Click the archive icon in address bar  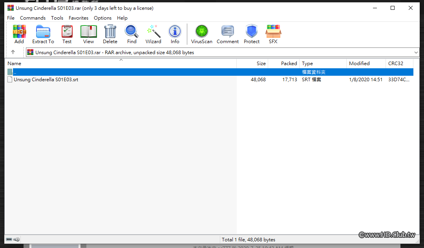pyautogui.click(x=30, y=52)
